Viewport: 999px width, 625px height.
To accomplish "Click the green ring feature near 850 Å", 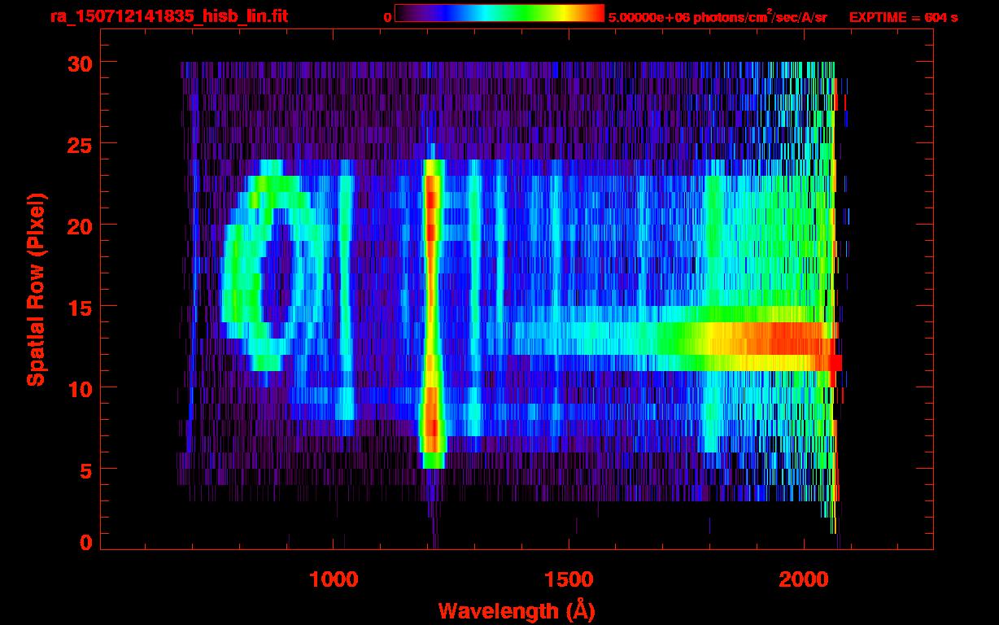I will (275, 264).
